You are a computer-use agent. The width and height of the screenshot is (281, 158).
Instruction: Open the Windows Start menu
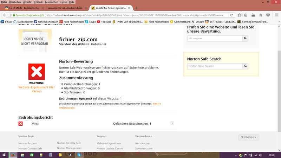point(4,155)
